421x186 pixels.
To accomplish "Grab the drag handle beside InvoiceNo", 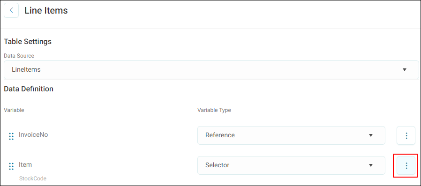I will click(x=11, y=136).
